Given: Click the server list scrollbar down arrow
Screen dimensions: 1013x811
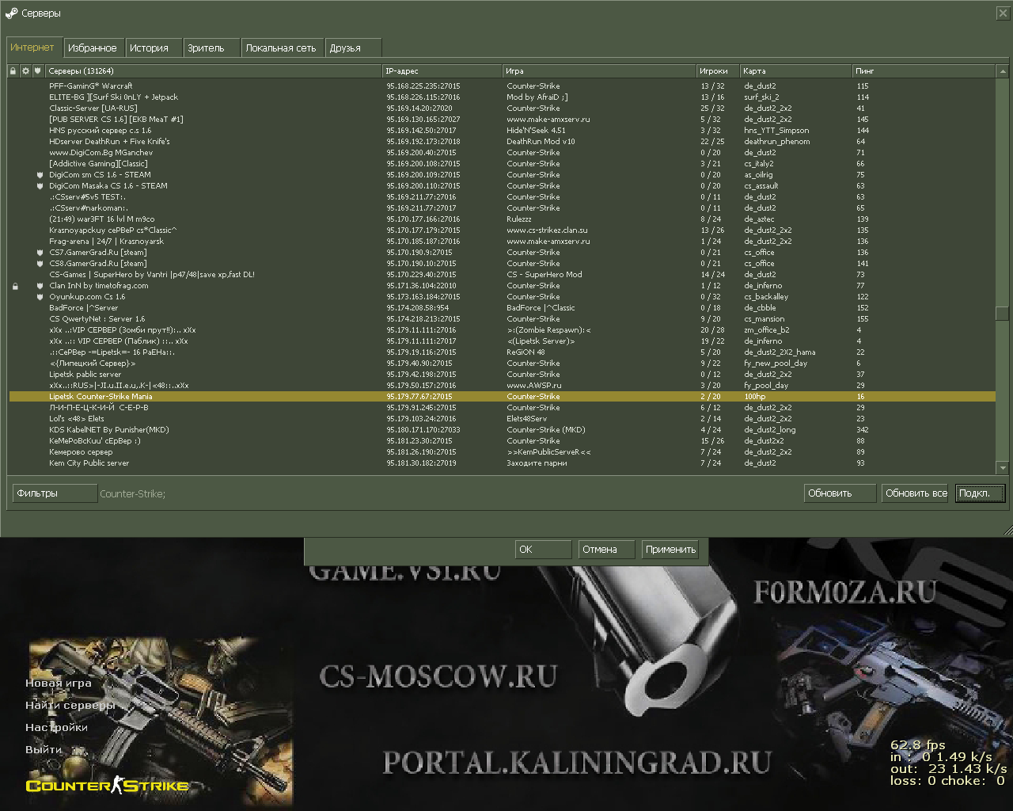Looking at the screenshot, I should [x=1003, y=468].
